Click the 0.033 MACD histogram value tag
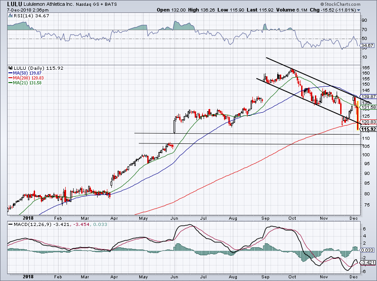The image size is (377, 281). pyautogui.click(x=367, y=250)
